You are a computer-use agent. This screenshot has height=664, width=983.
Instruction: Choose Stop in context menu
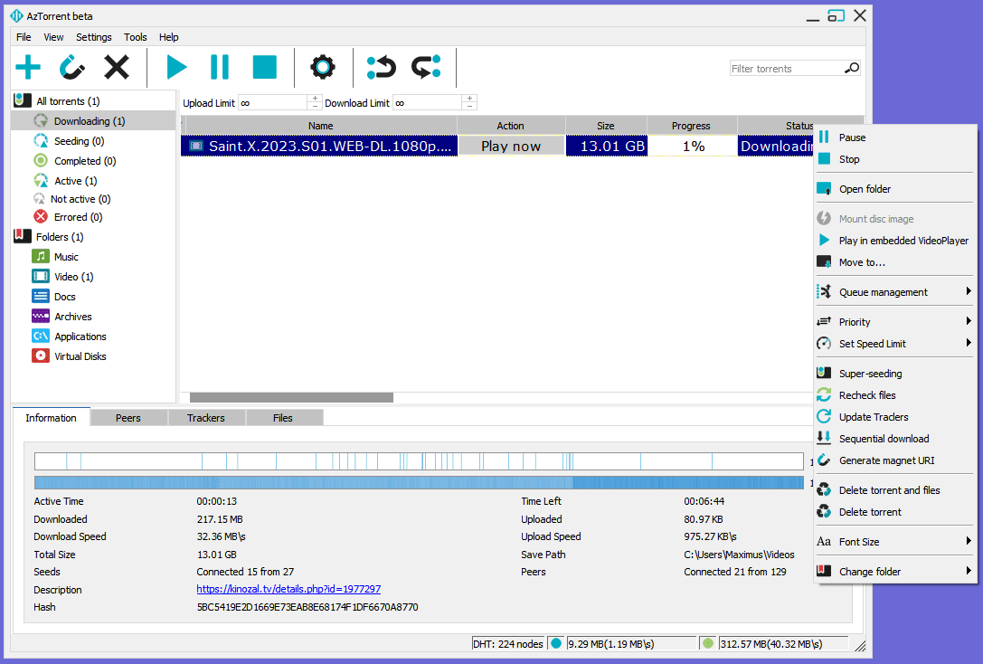coord(895,159)
